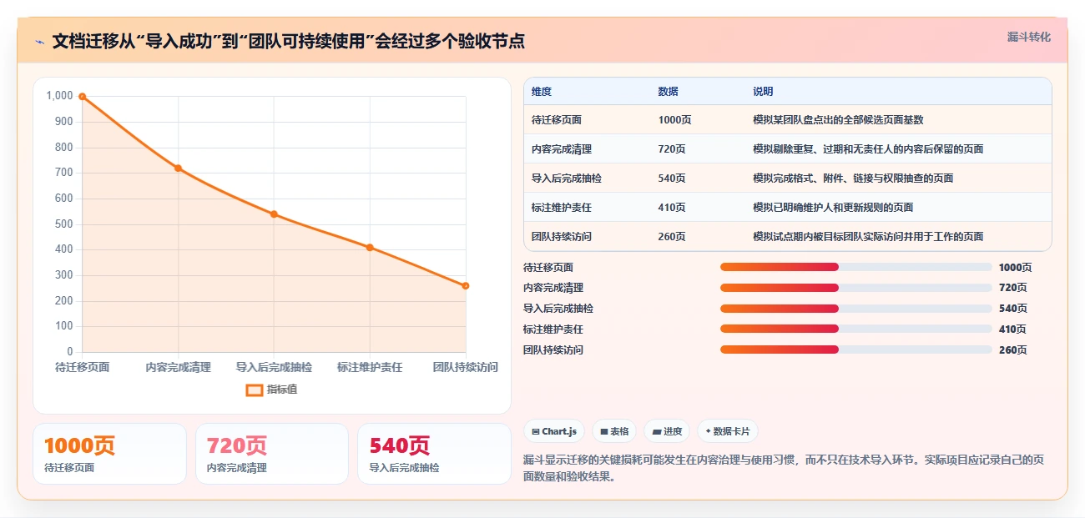Toggle the 指标值 legend swatch
Screen dimensions: 1085x518
(255, 390)
